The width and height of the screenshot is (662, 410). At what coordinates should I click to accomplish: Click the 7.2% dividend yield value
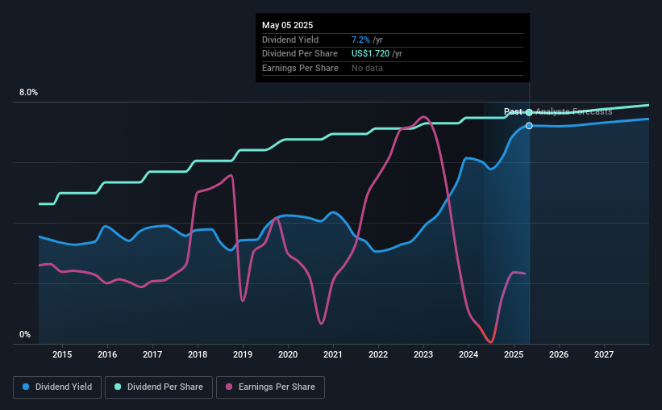360,40
